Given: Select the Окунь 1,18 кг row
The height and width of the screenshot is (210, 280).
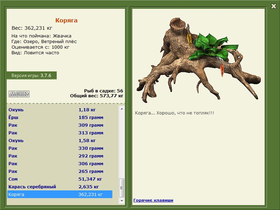Looking at the screenshot, I should (60, 110).
